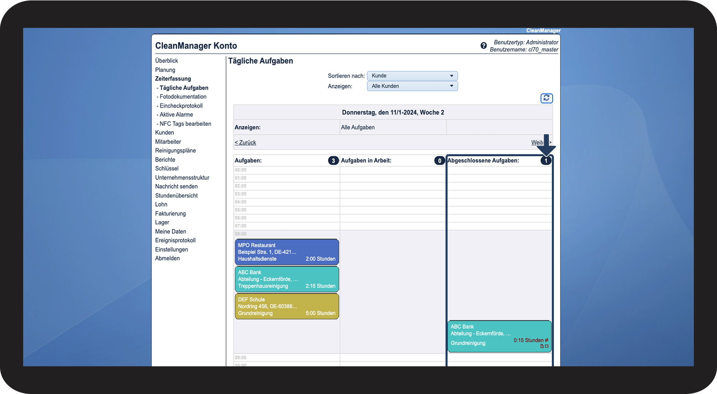Image resolution: width=717 pixels, height=394 pixels.
Task: Click the Aufgaben count badge showing 3
Action: click(x=333, y=161)
